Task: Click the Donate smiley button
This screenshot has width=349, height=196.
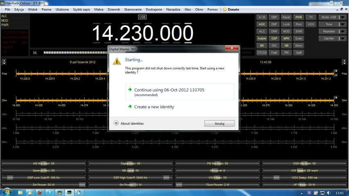Action: click(x=231, y=9)
